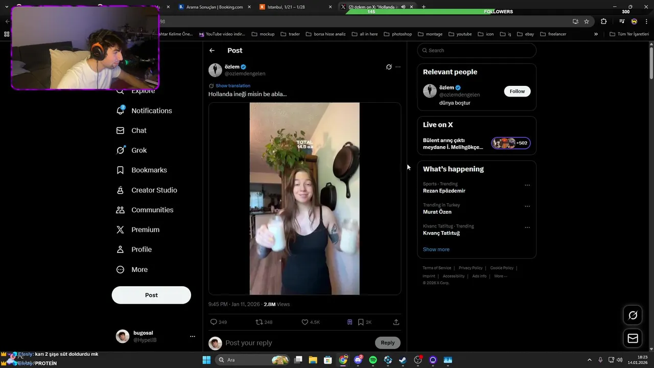Open Live on X Bülent arınç broadcast
The width and height of the screenshot is (654, 368).
point(453,144)
